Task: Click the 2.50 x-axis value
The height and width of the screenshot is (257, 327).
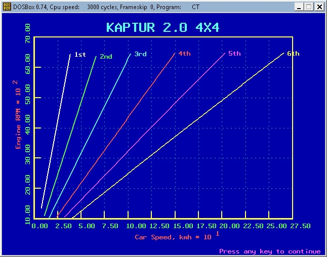Action: tap(63, 226)
